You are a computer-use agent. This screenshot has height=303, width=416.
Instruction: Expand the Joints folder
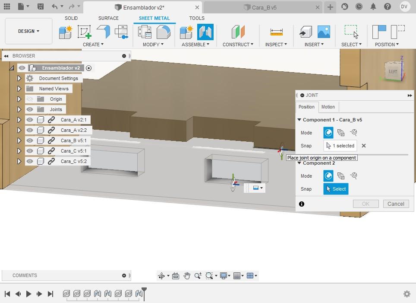click(x=19, y=109)
